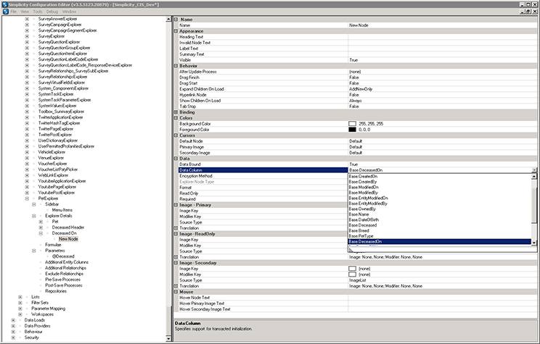
Task: Collapse the Deceased On tree node
Action: coord(41,233)
